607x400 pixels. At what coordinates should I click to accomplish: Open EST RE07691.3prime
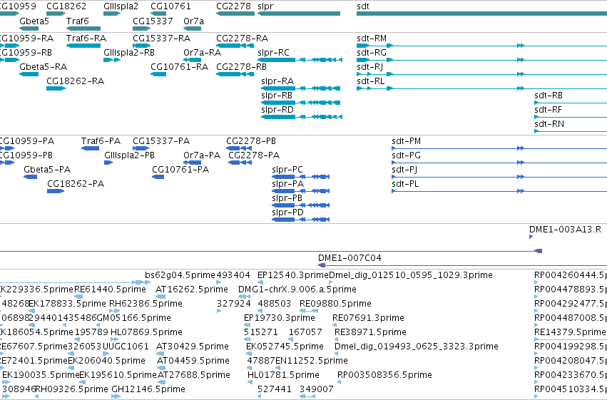(x=368, y=319)
